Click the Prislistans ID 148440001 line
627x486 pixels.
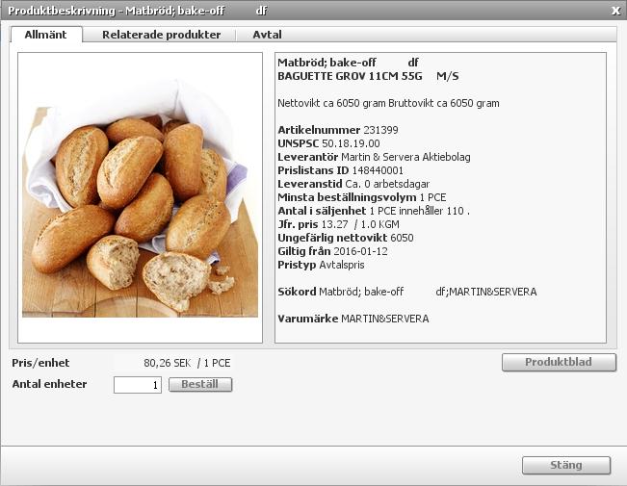[340, 170]
